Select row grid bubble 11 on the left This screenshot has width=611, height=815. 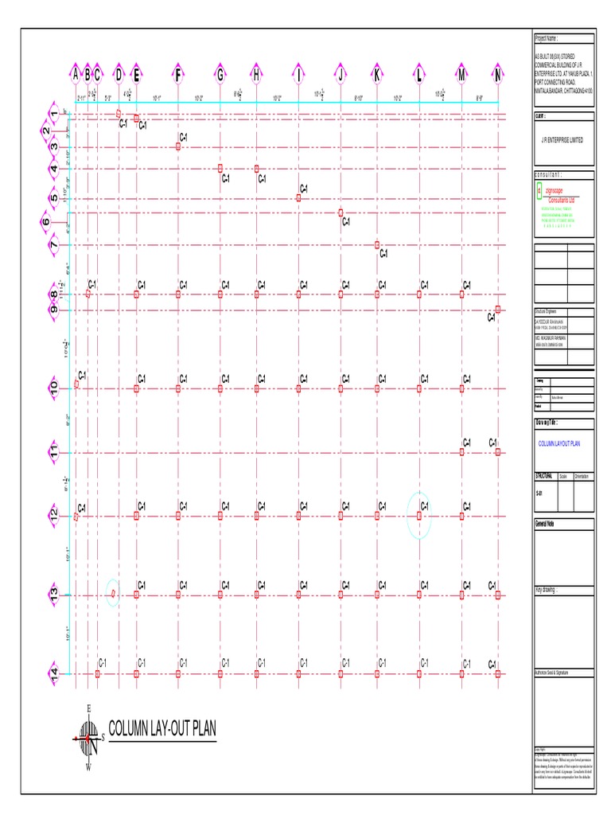coord(54,452)
